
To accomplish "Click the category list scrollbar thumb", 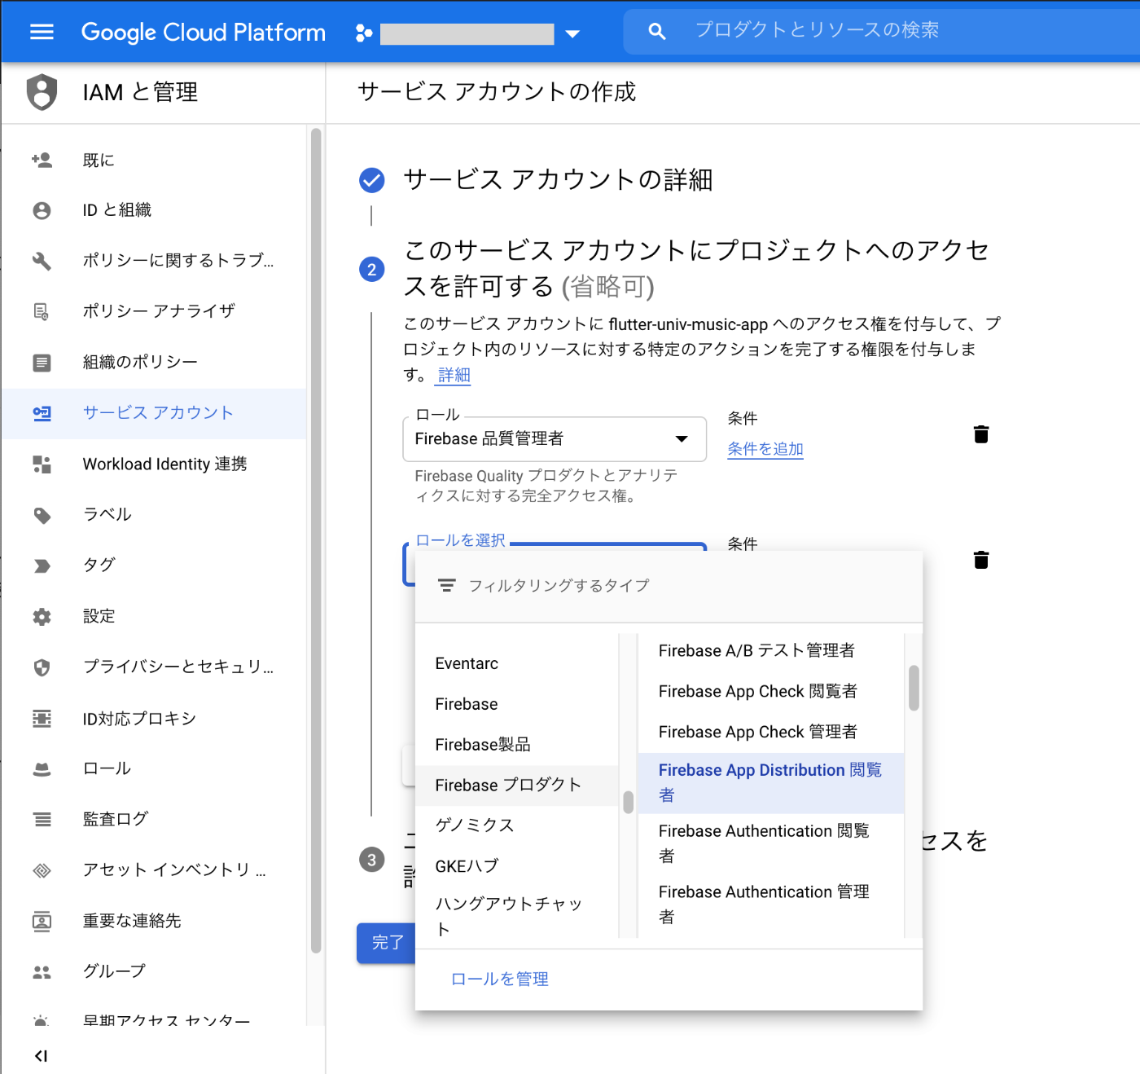I will click(x=628, y=802).
